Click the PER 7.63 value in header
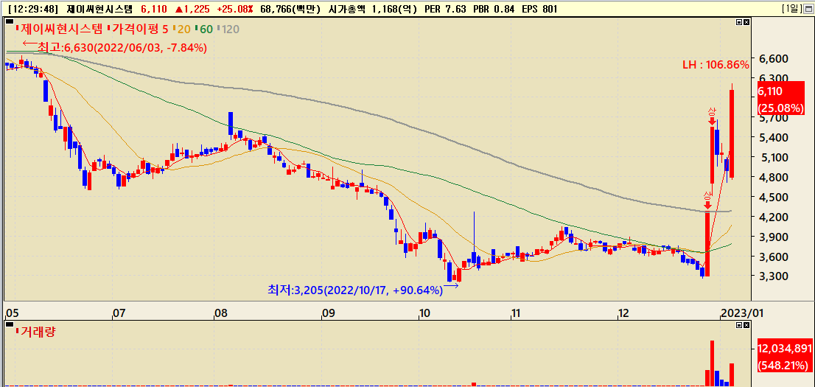The image size is (815, 387). click(x=445, y=9)
